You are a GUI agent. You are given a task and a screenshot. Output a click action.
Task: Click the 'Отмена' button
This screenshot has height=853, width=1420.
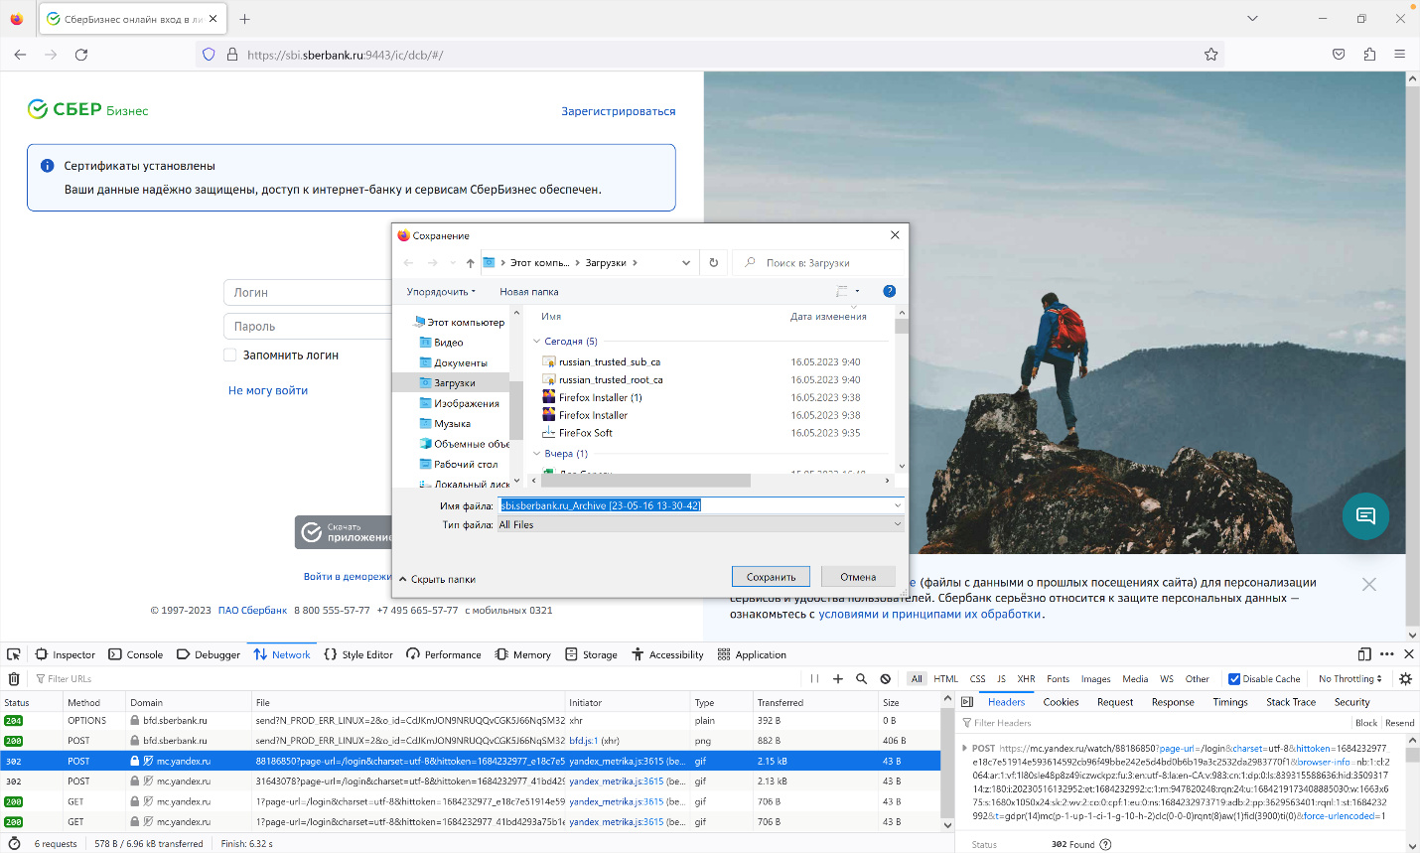click(858, 577)
